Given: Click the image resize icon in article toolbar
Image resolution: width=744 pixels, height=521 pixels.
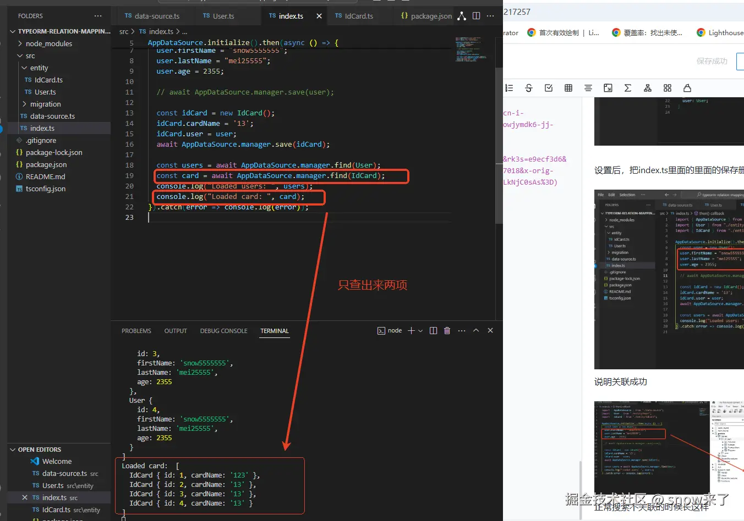Looking at the screenshot, I should [x=608, y=88].
